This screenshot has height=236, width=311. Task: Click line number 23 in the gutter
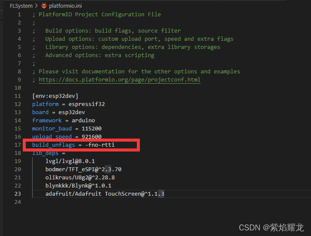coord(18,194)
